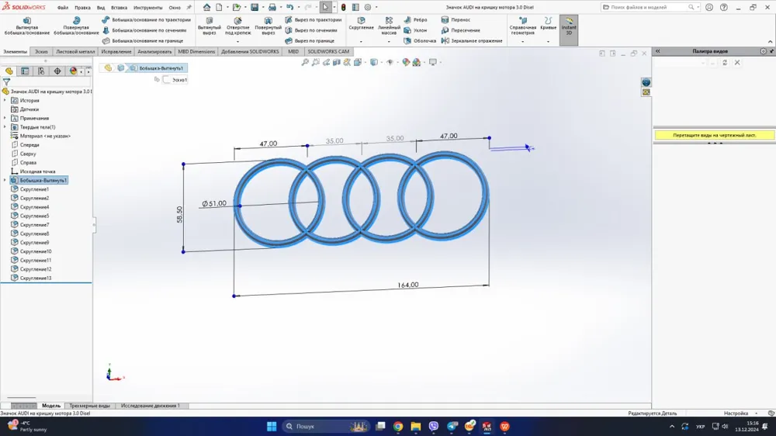Select the Вытянутая бобышка/основание tool
The height and width of the screenshot is (436, 776).
click(x=26, y=26)
